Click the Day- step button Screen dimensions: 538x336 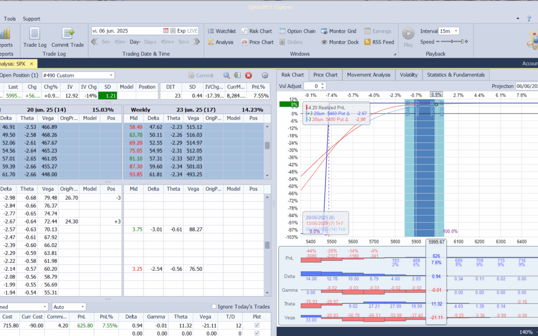[x=135, y=42]
